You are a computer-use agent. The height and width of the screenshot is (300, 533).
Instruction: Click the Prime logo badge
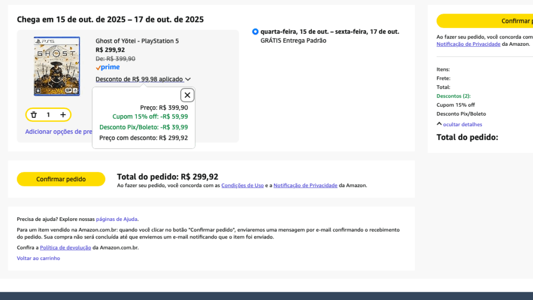tap(108, 67)
